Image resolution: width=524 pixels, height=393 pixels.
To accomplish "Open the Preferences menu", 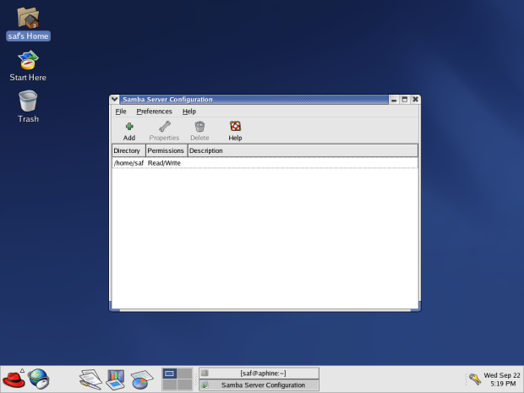I will [154, 112].
